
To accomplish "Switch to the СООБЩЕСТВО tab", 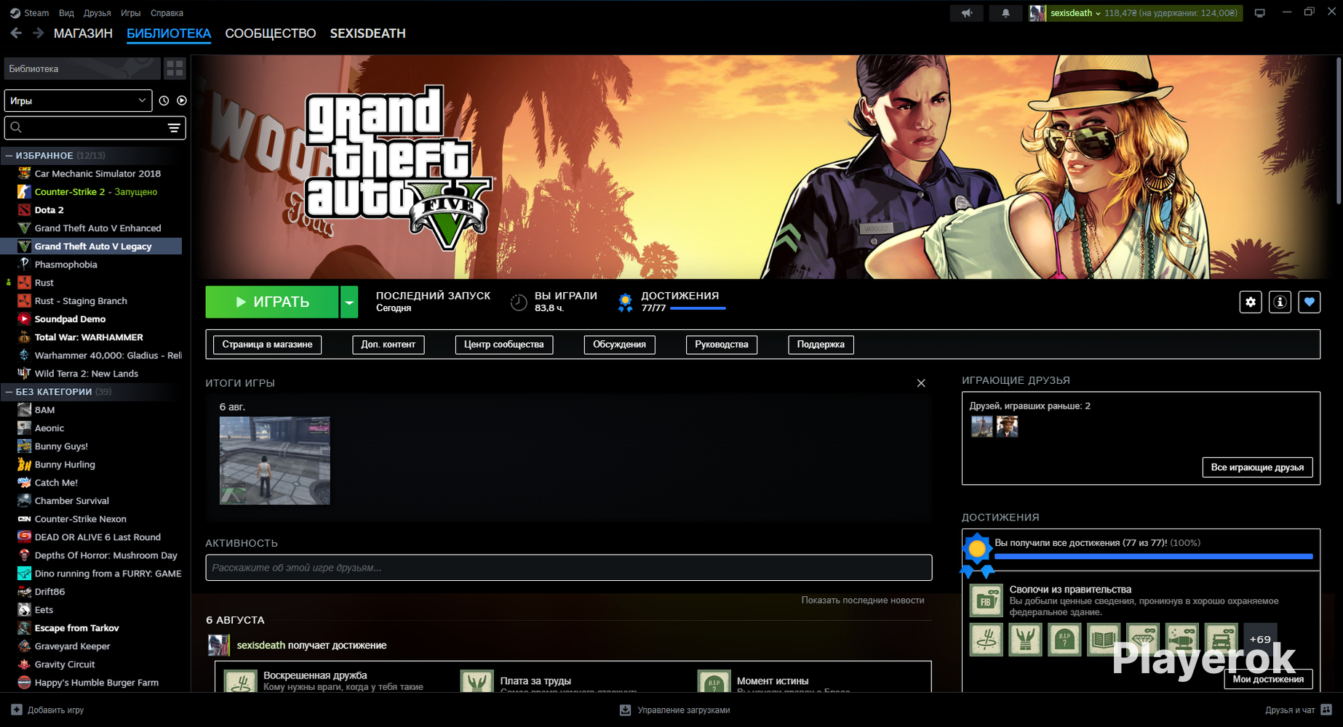I will click(x=271, y=33).
